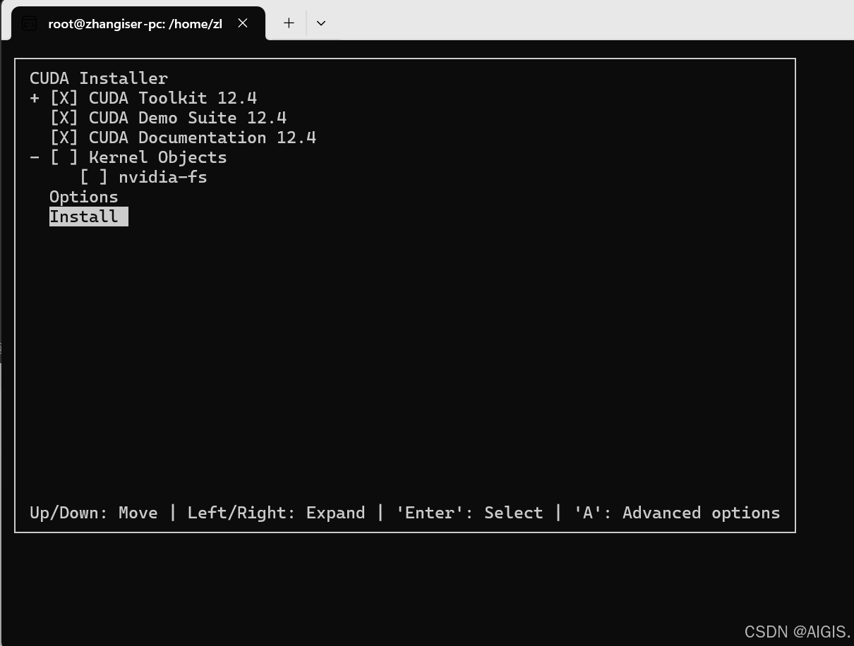The width and height of the screenshot is (854, 646).
Task: Click the CUDA Documentation 12.4 label
Action: coord(203,138)
